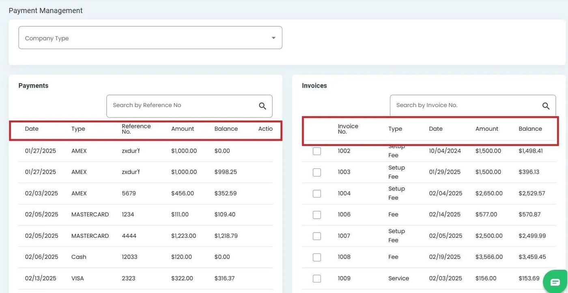Click the Reference No. column header
Image resolution: width=568 pixels, height=293 pixels.
click(x=136, y=129)
